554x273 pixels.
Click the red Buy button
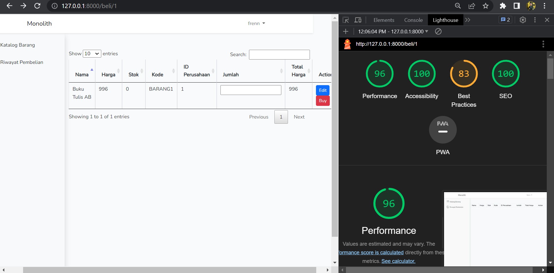(x=323, y=101)
